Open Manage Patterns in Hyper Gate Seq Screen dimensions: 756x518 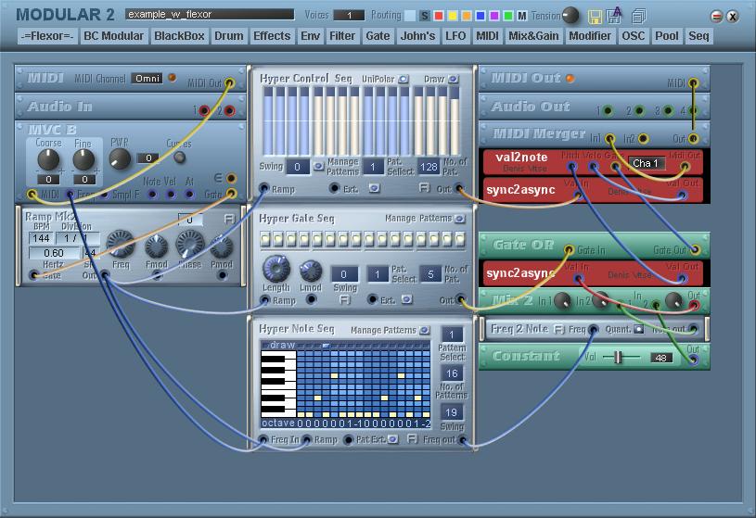coord(459,219)
